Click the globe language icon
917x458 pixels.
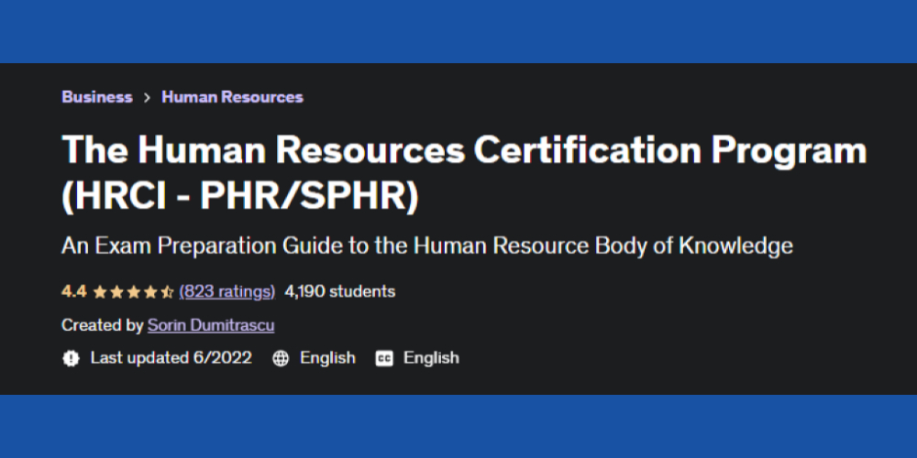pyautogui.click(x=281, y=358)
